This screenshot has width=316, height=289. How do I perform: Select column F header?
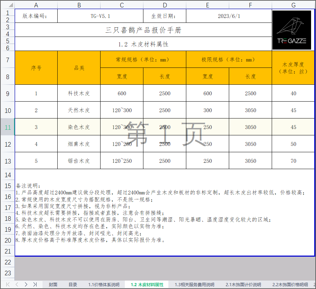(x=250, y=5)
